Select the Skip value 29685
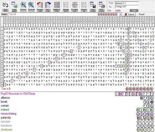The image size is (155, 132). (118, 11)
